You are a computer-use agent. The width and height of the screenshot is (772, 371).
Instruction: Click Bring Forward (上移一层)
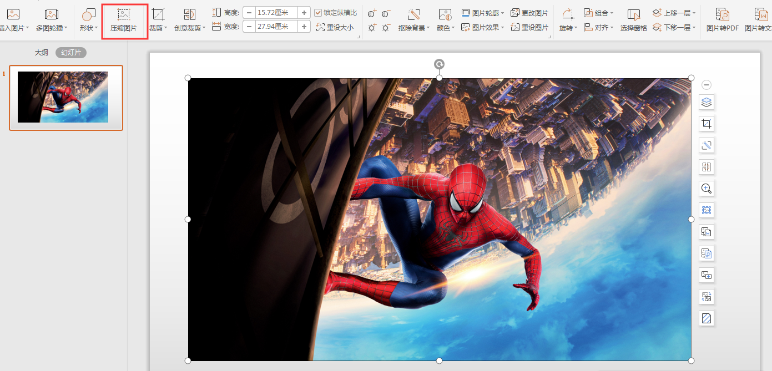tap(674, 13)
